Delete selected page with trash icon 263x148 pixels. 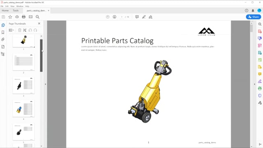point(20,30)
